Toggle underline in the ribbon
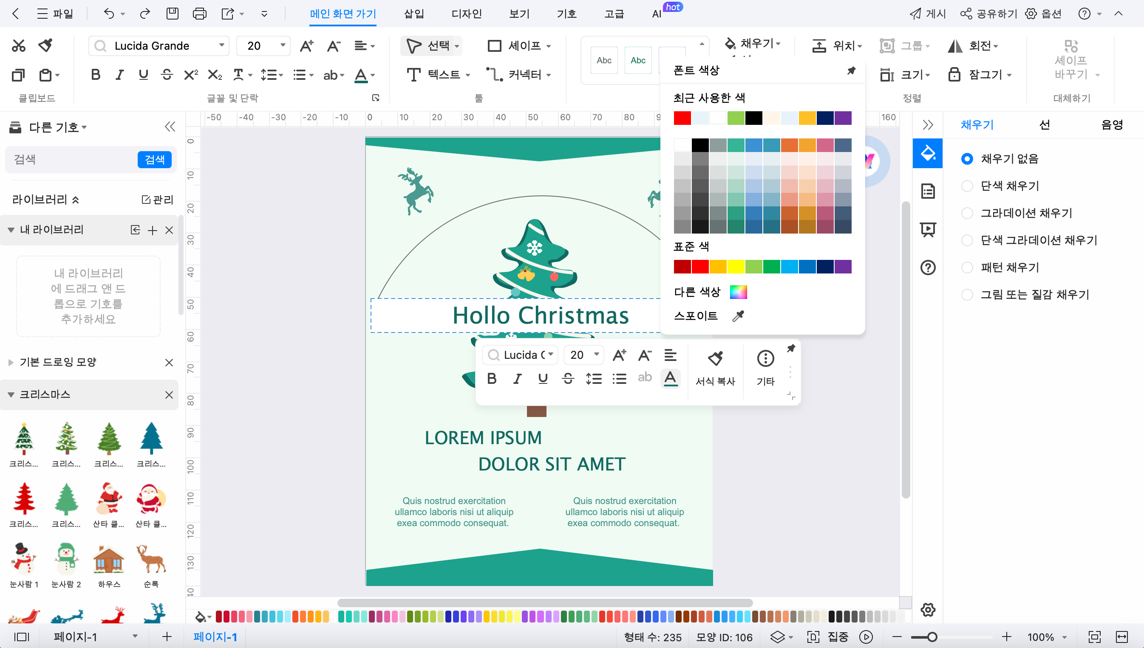The height and width of the screenshot is (648, 1144). [143, 75]
